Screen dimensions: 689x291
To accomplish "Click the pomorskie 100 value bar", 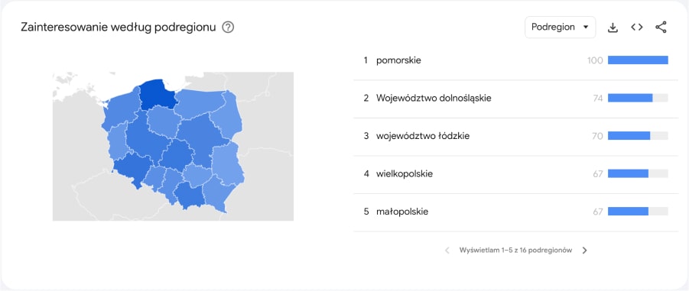I will pos(638,60).
